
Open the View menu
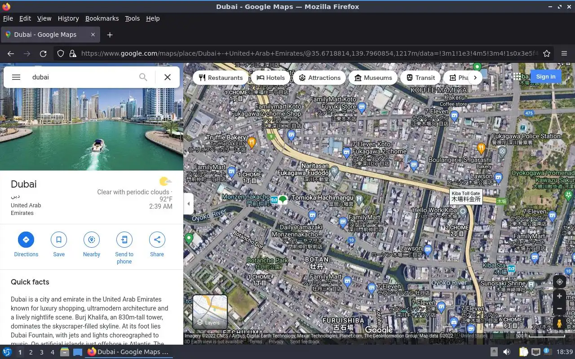click(x=44, y=18)
